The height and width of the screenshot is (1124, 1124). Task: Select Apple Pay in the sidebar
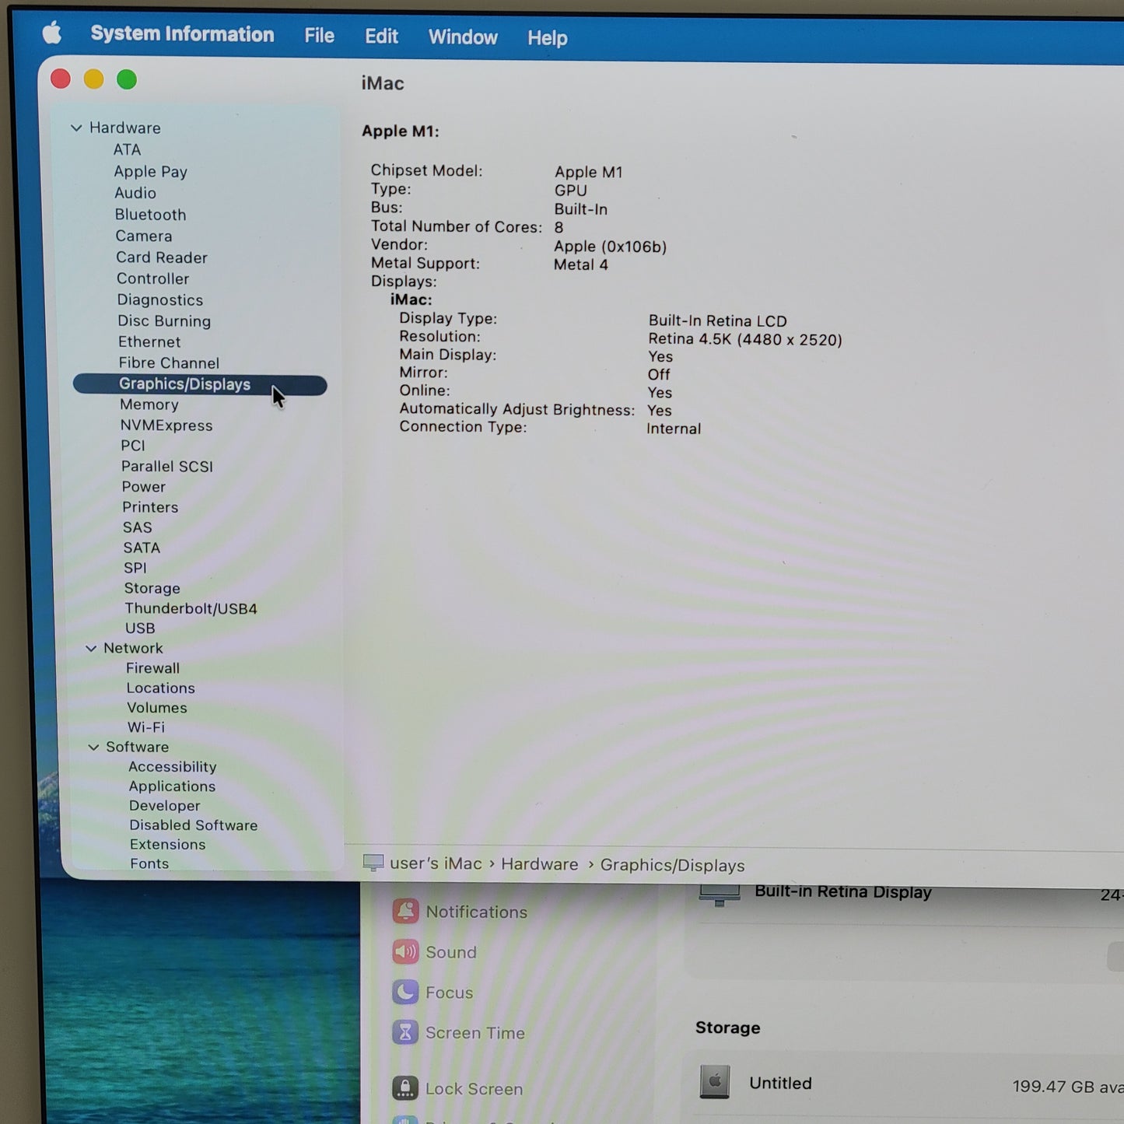[x=150, y=171]
